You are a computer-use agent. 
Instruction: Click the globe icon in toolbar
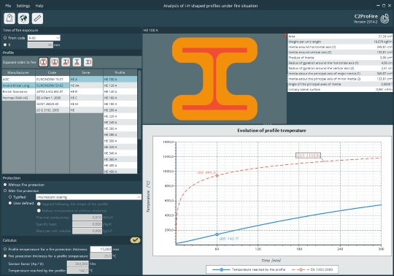(x=23, y=18)
